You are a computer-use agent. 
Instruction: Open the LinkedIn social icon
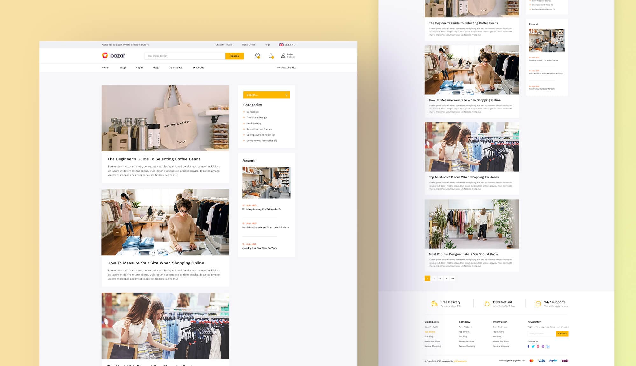pos(548,346)
